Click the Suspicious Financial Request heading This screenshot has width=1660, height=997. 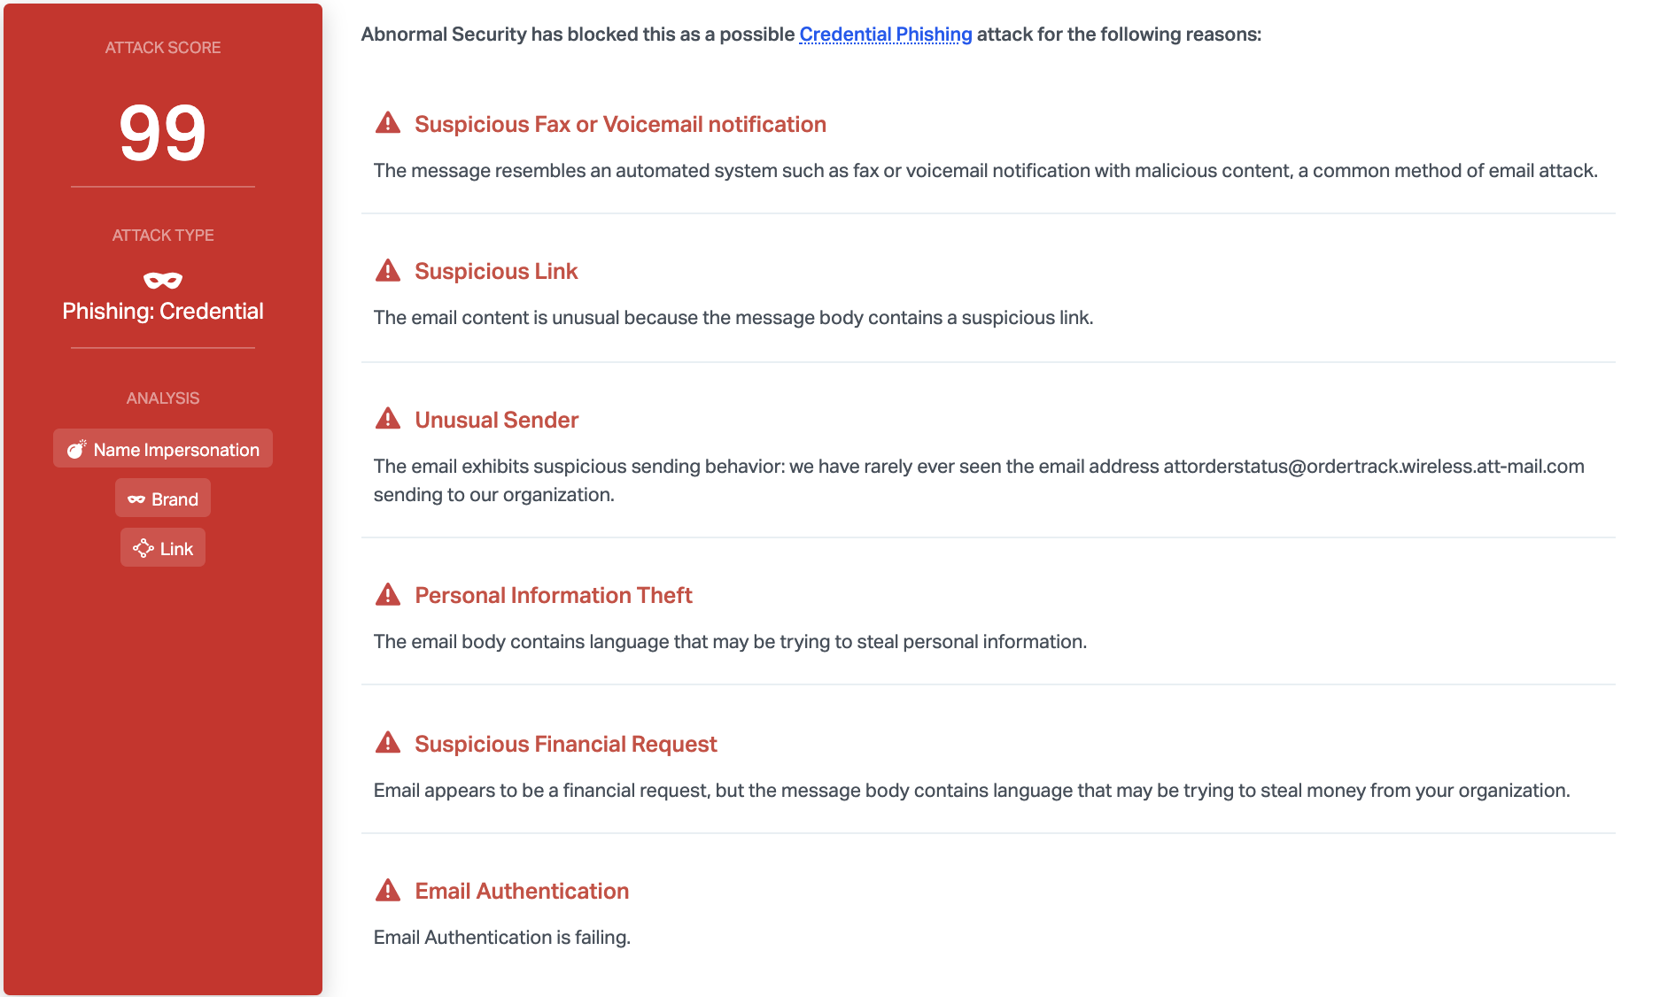point(565,744)
